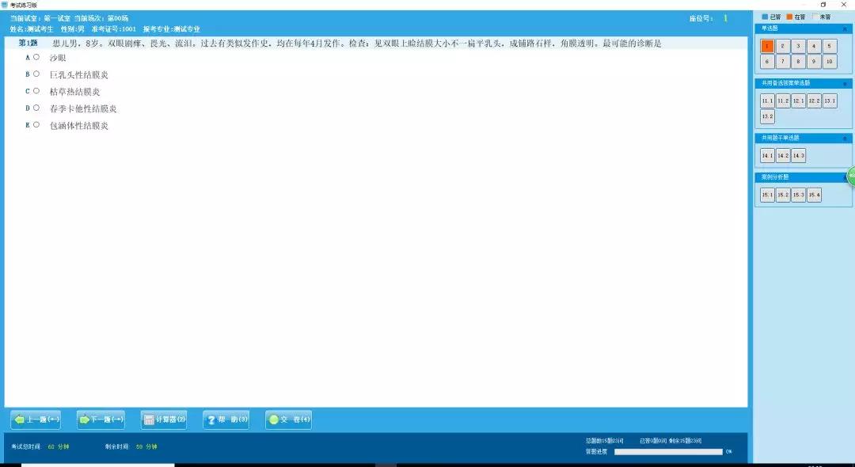The width and height of the screenshot is (855, 467).
Task: Click the 上一题 previous question button
Action: 36,420
